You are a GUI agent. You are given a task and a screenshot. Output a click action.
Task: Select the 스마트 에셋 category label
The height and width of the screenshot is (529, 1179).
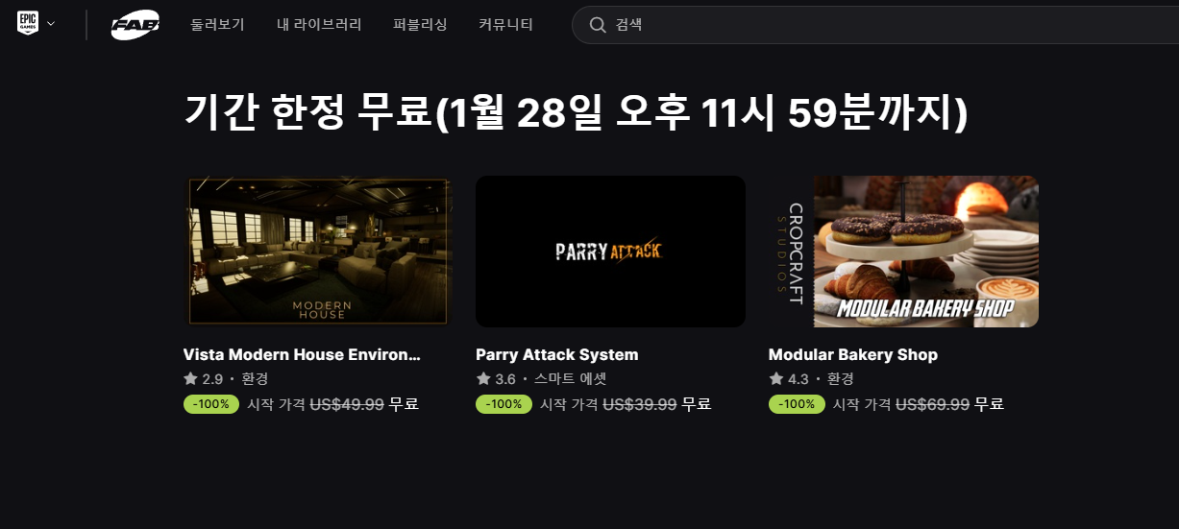tap(571, 379)
